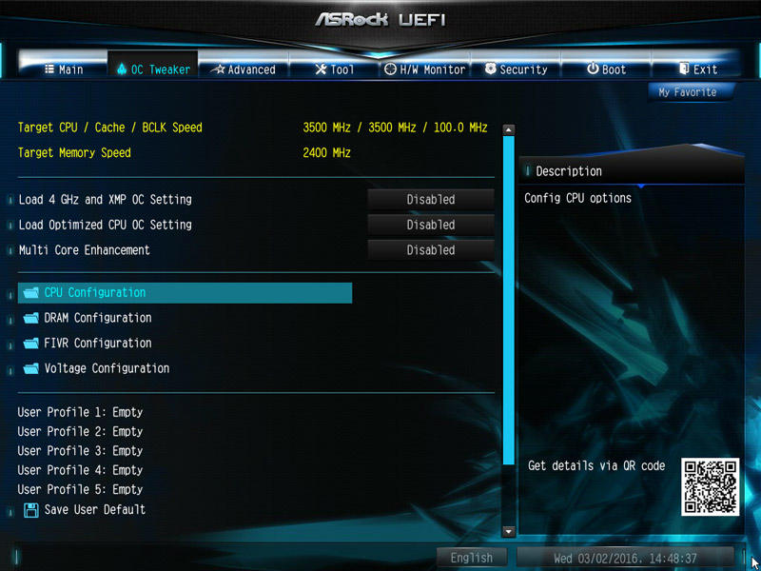
Task: Click the date and time display
Action: click(x=625, y=558)
